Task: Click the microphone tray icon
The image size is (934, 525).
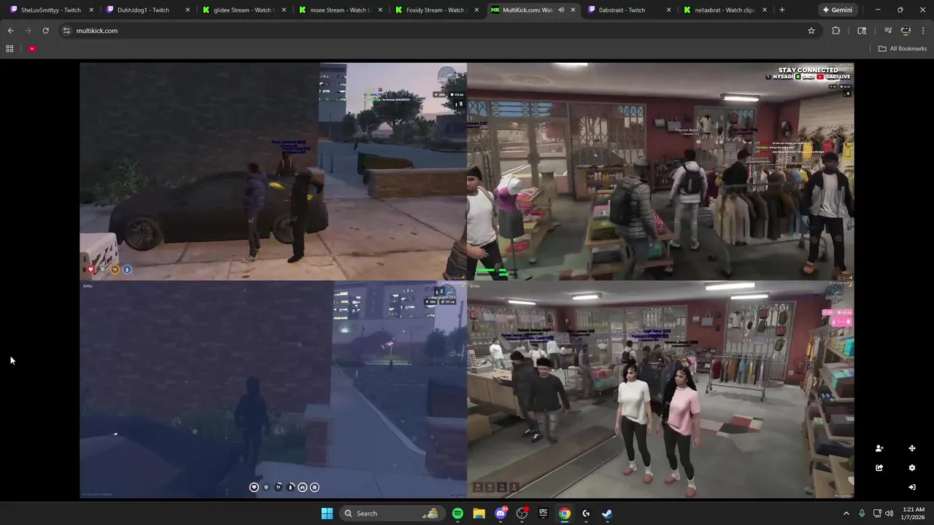Action: (862, 513)
